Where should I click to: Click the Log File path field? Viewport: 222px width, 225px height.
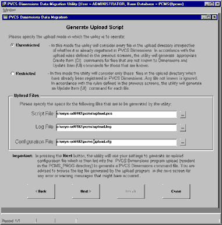117,128
